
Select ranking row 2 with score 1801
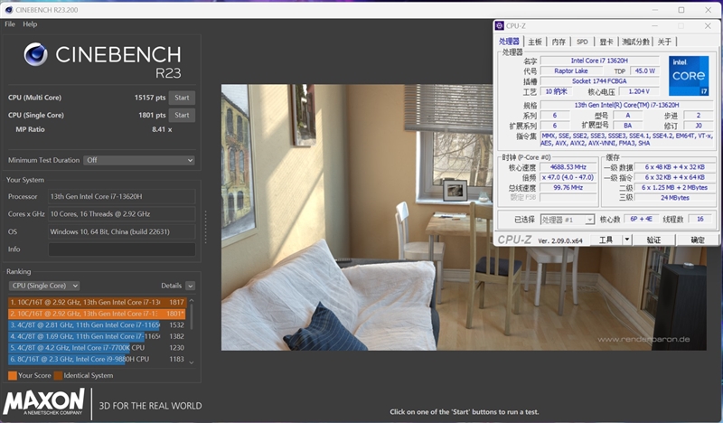[x=97, y=314]
